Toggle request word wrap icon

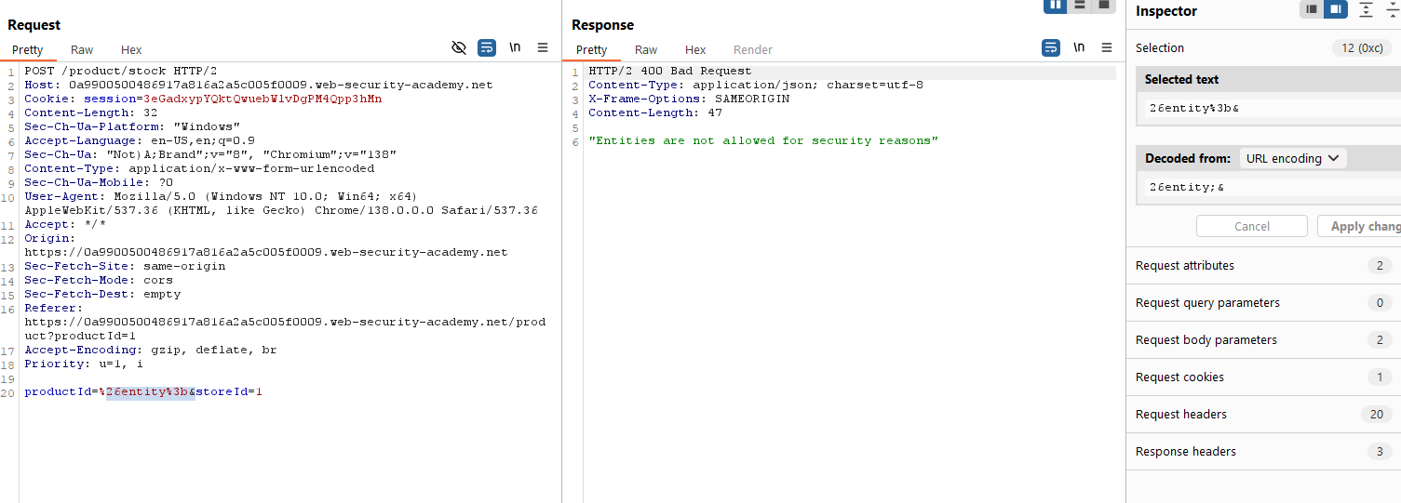pos(486,48)
